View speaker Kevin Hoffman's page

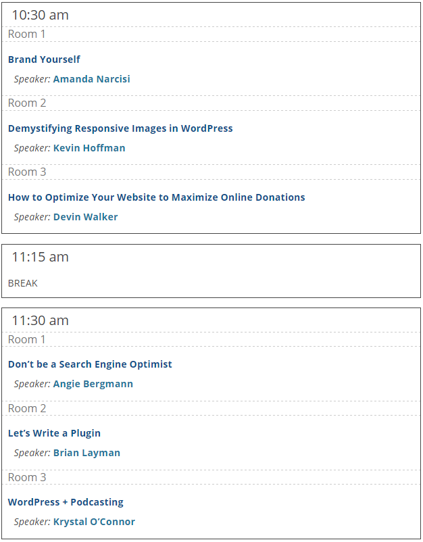[89, 148]
